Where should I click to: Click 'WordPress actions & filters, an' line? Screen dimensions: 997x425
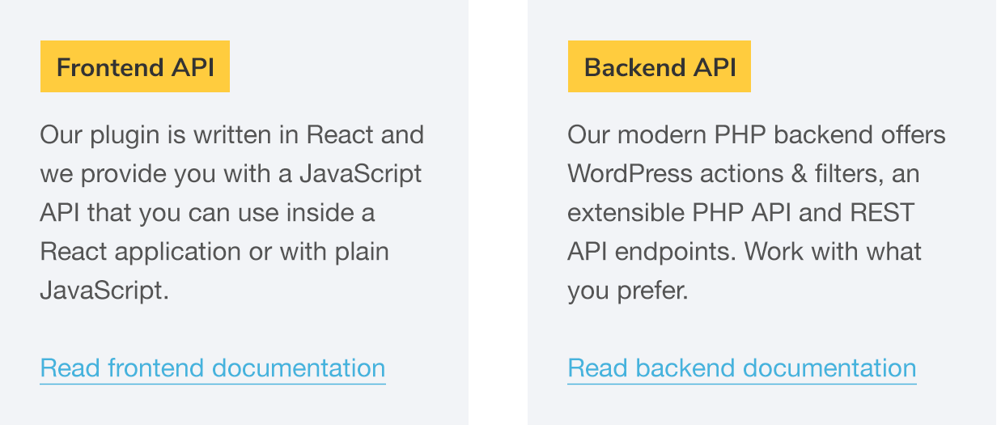click(x=744, y=173)
